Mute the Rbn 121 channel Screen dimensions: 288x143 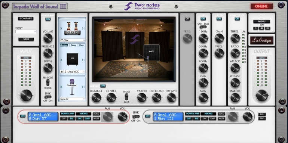point(221,119)
